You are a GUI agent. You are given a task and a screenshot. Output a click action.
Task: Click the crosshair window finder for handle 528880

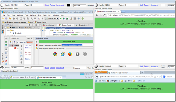pos(96,5)
